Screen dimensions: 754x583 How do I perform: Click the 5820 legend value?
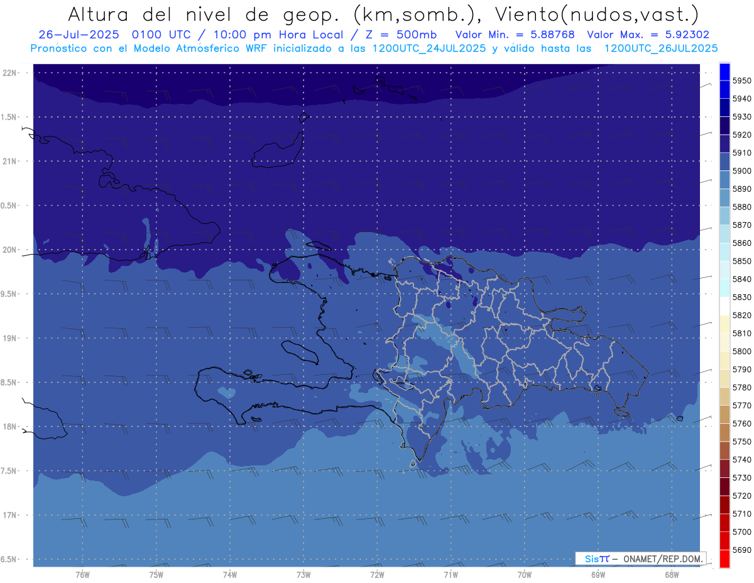pyautogui.click(x=741, y=315)
